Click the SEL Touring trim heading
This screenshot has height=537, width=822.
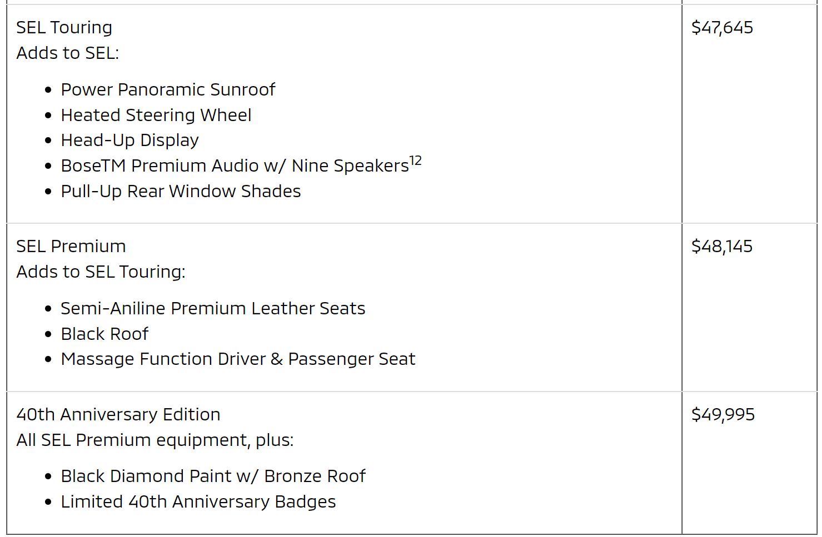(x=64, y=27)
